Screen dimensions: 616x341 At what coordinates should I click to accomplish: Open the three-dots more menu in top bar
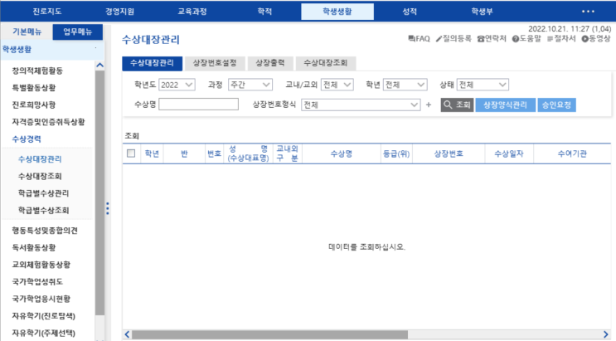(x=588, y=12)
